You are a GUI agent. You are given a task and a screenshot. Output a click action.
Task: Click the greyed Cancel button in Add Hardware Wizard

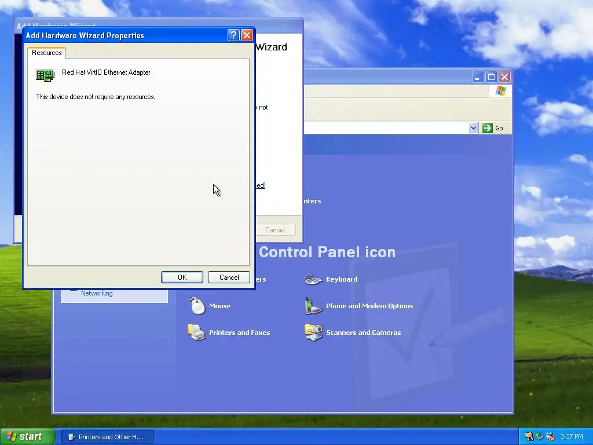pyautogui.click(x=276, y=229)
